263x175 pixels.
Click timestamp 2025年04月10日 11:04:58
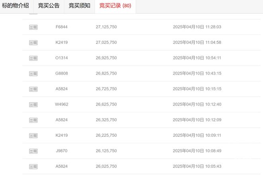pyautogui.click(x=197, y=43)
